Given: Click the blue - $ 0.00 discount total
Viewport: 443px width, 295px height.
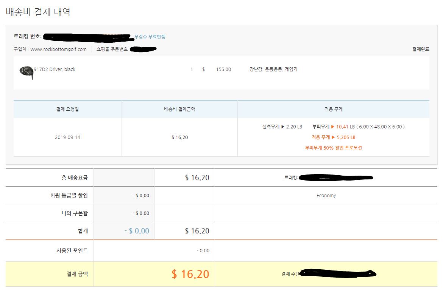Looking at the screenshot, I should coord(137,231).
